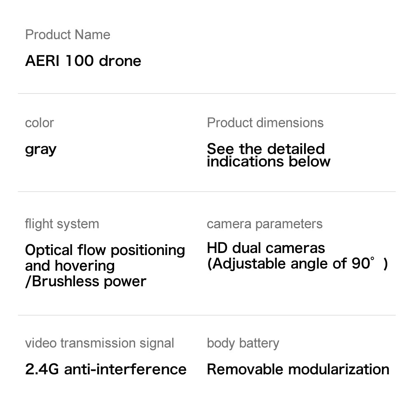Click the Product dimensions label
Image resolution: width=412 pixels, height=412 pixels.
click(x=265, y=123)
